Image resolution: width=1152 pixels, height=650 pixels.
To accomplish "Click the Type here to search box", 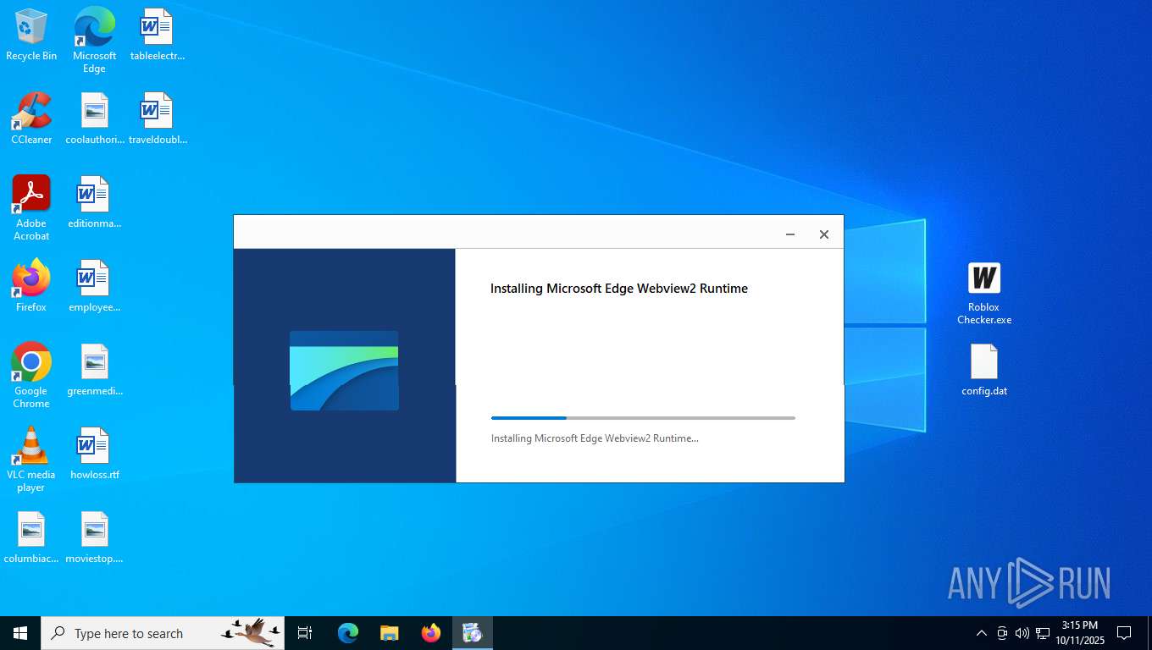I will click(x=163, y=633).
